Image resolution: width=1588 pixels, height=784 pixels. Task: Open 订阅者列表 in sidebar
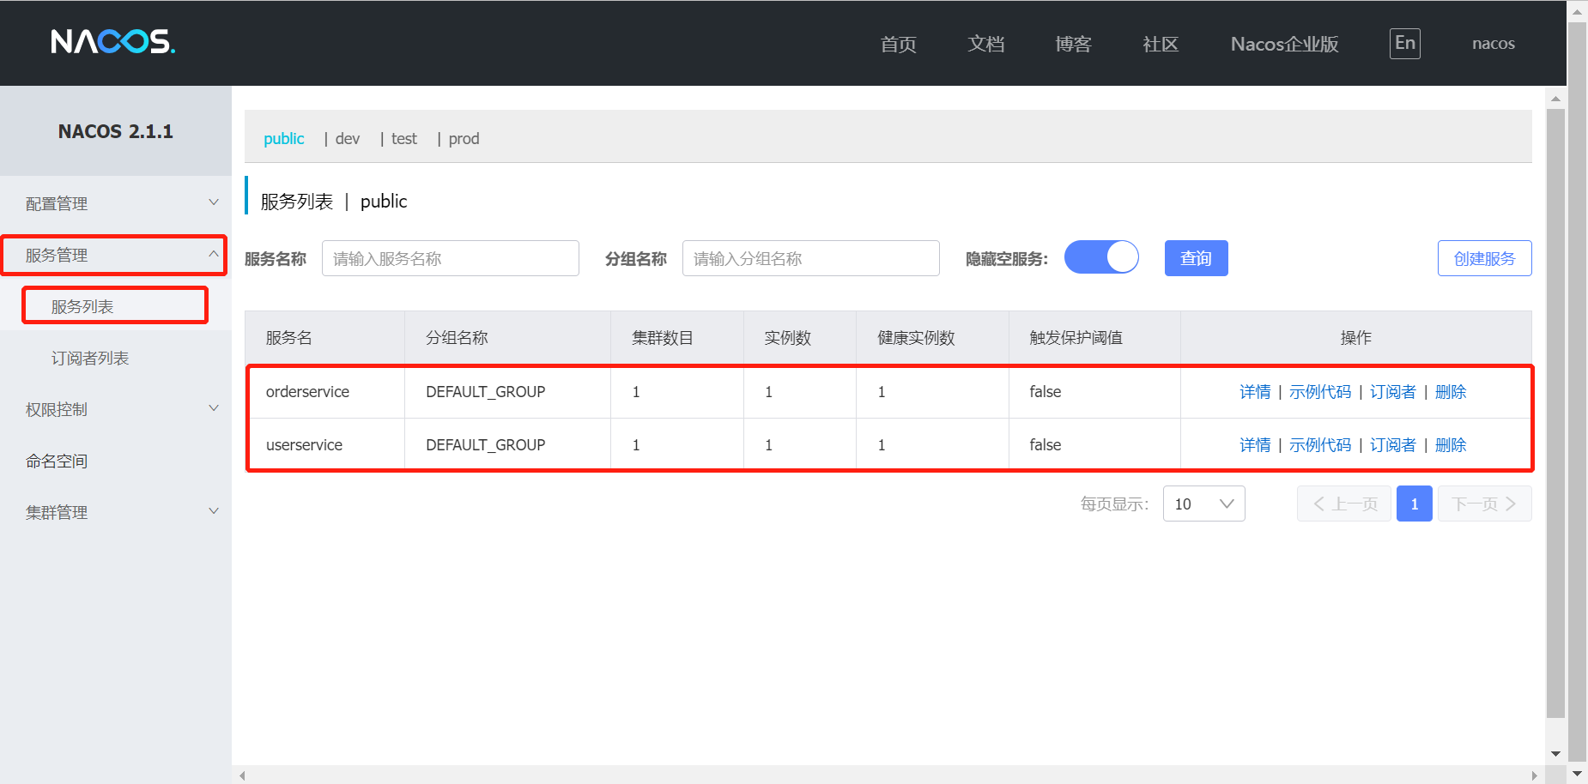pos(90,358)
